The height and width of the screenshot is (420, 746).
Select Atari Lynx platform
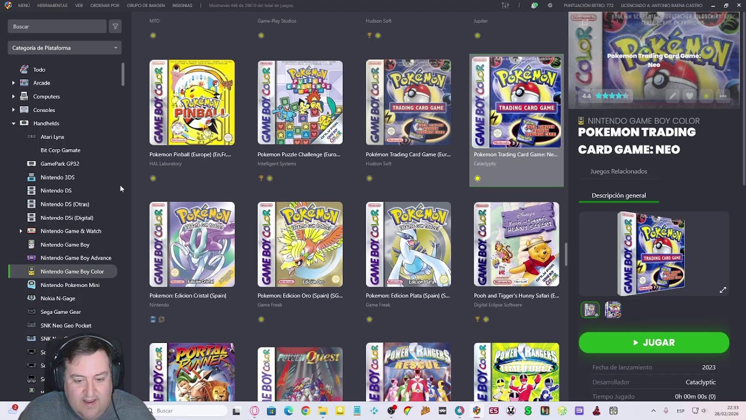(x=52, y=136)
